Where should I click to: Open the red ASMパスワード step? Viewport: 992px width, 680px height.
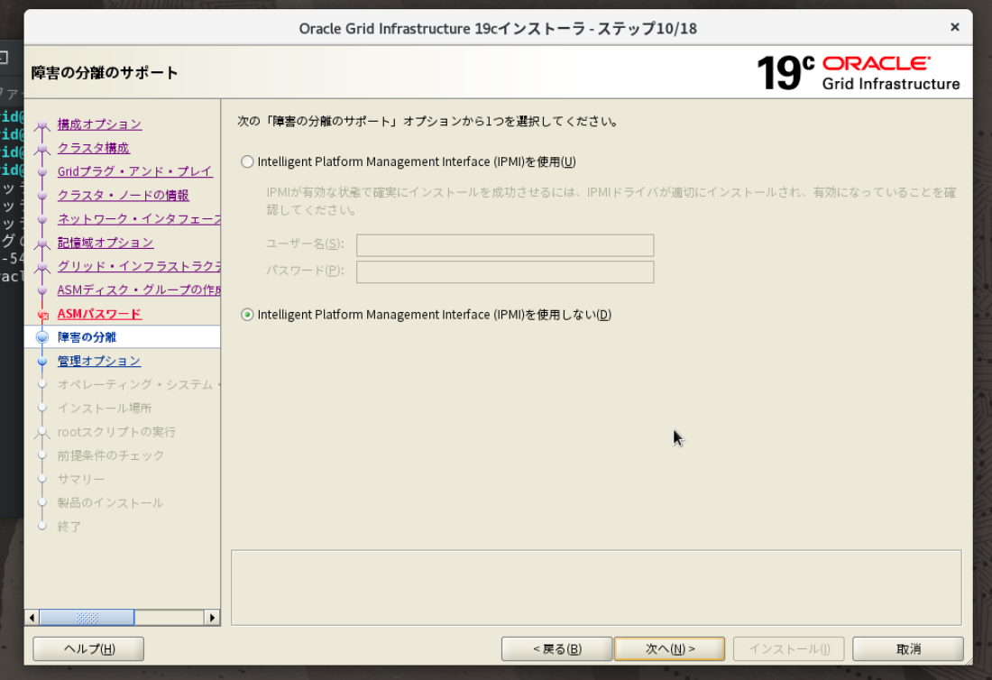99,314
